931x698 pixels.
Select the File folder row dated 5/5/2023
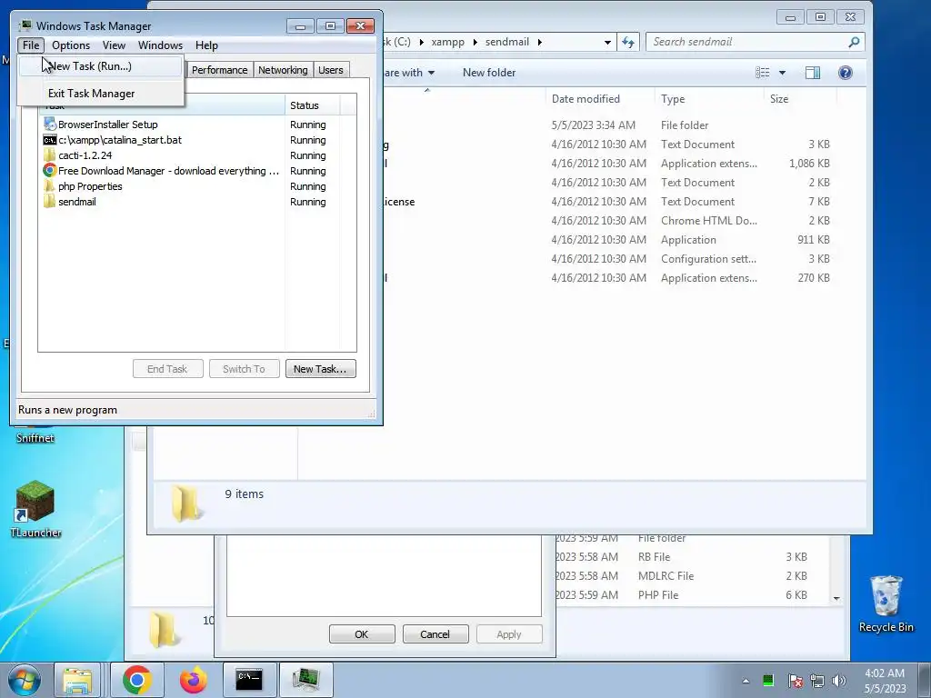pyautogui.click(x=610, y=125)
